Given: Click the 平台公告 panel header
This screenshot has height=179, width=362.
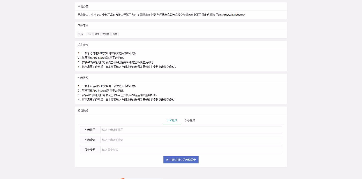Looking at the screenshot, I should coord(83,6).
